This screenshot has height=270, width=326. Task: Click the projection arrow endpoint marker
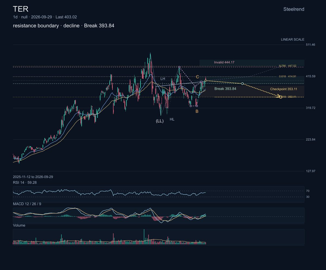[x=281, y=97]
